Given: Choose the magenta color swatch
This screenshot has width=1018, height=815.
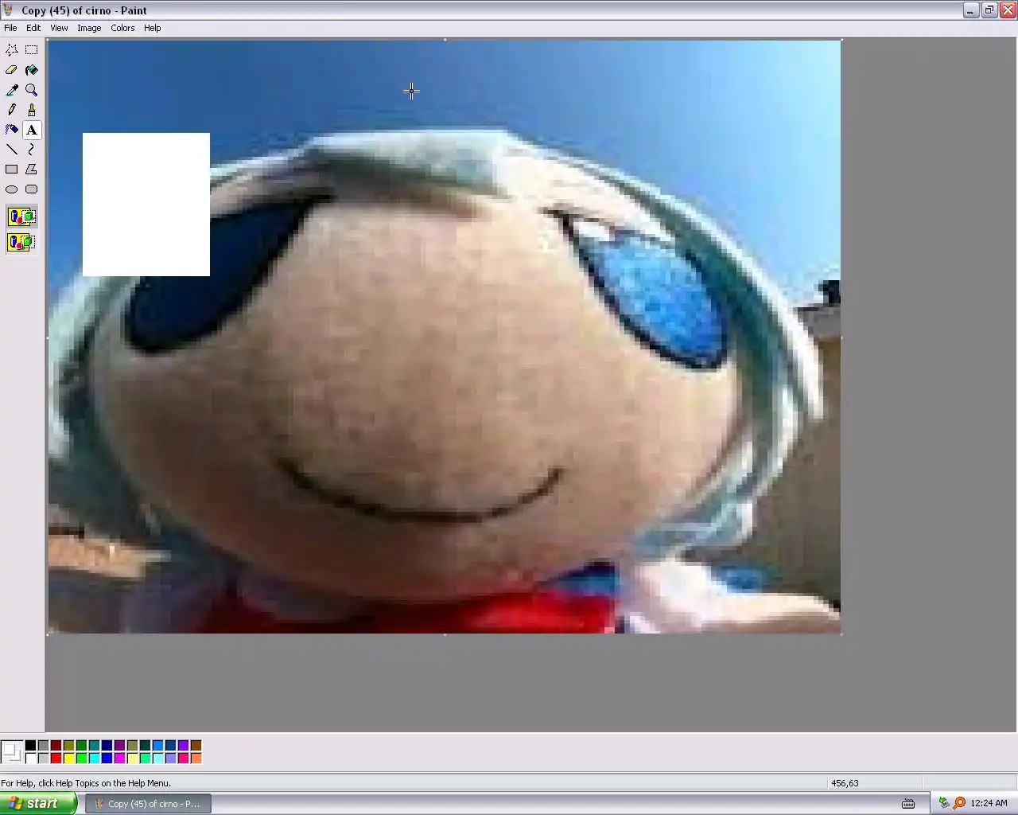Looking at the screenshot, I should [119, 758].
